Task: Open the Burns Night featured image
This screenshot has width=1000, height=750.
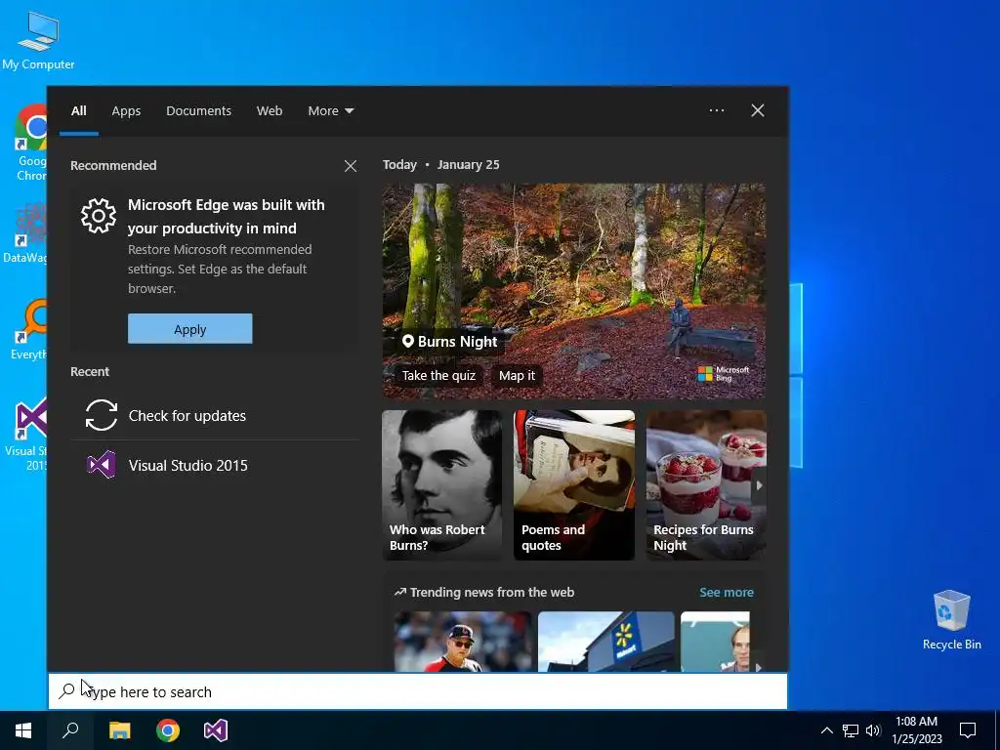Action: [x=574, y=291]
